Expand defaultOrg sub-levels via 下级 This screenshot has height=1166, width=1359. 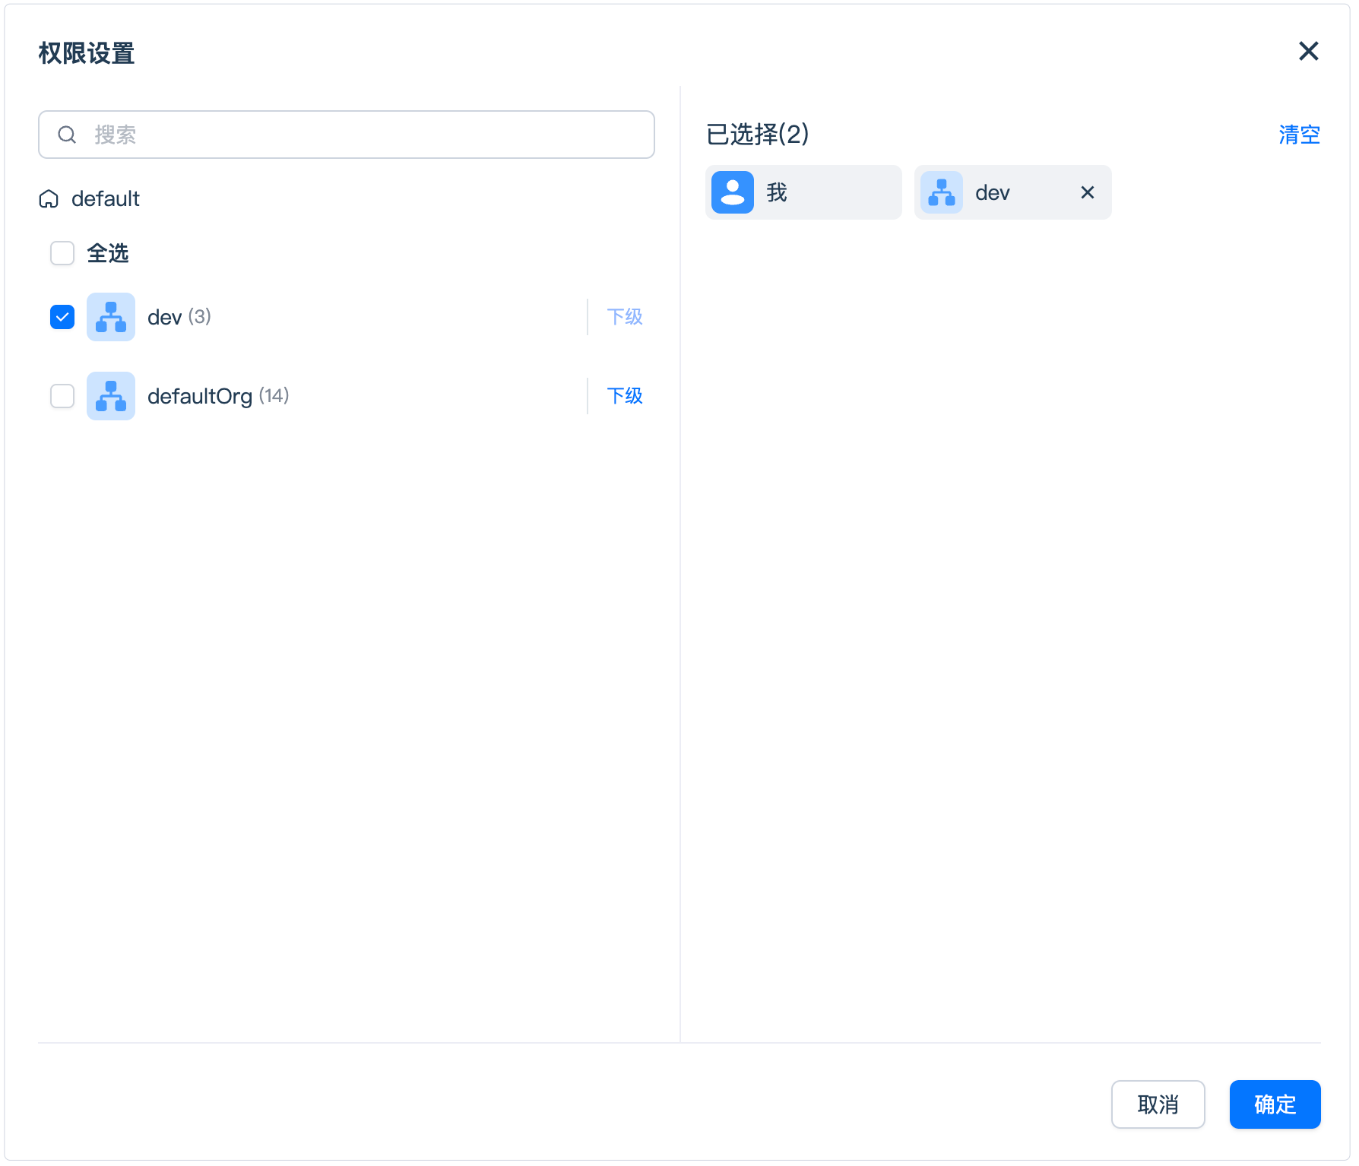tap(624, 396)
